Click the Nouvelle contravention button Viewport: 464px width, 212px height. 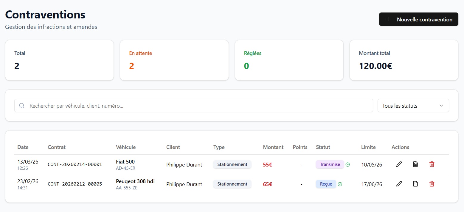pos(418,19)
